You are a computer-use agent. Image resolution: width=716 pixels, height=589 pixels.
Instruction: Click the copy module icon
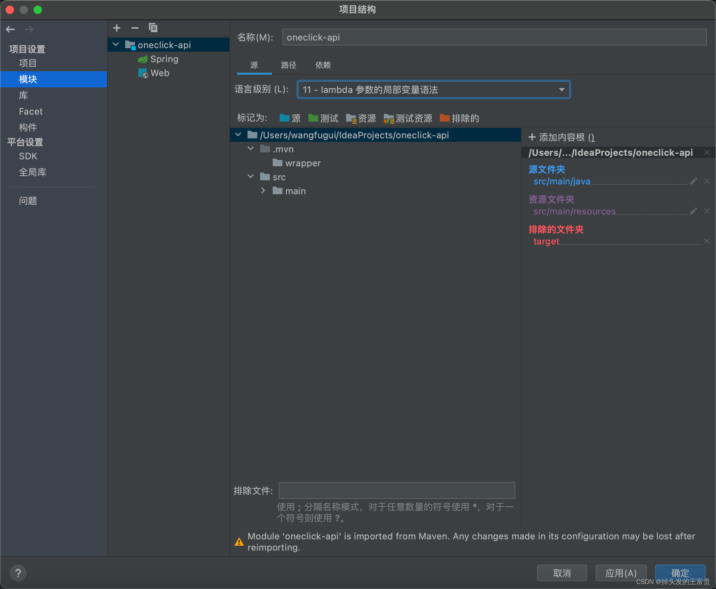153,28
